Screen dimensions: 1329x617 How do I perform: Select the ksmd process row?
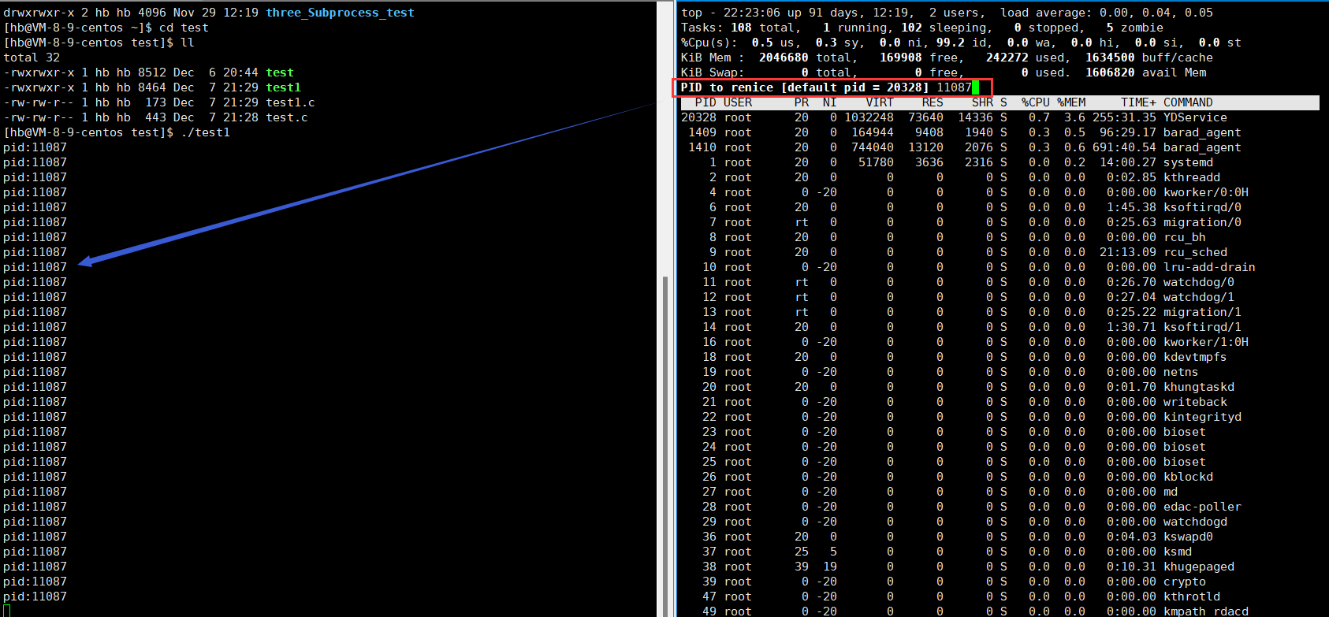pos(1000,552)
